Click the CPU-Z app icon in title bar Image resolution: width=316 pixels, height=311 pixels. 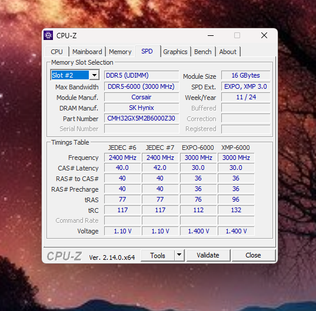(48, 35)
